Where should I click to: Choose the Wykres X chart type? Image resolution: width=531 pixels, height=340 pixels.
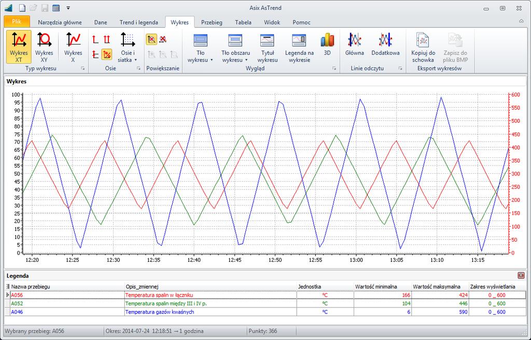pyautogui.click(x=73, y=47)
